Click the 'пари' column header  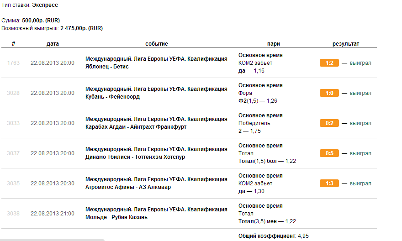(274, 44)
